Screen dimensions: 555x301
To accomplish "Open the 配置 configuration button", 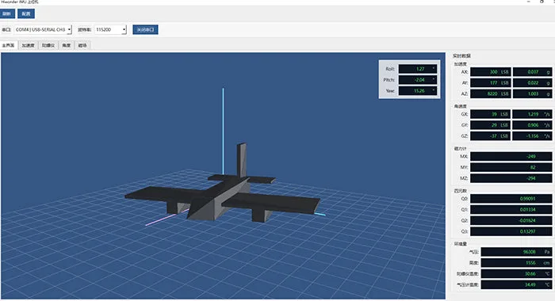I will [x=26, y=13].
